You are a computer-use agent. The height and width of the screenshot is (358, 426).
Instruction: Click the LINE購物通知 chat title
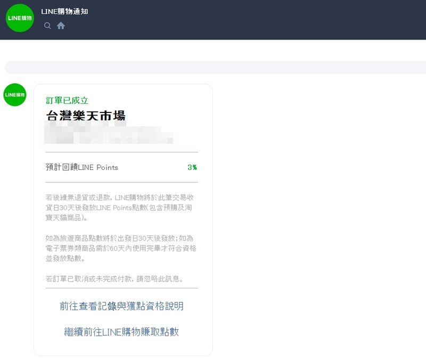tap(64, 11)
